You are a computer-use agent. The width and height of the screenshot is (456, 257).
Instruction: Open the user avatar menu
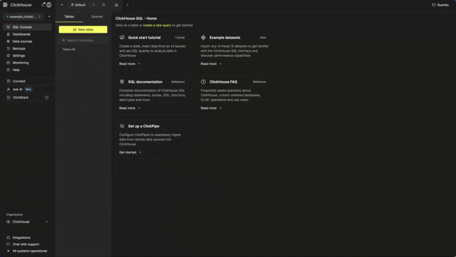tap(49, 5)
